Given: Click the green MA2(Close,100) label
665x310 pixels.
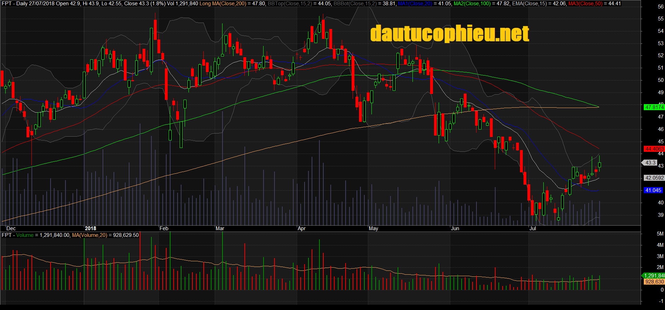Looking at the screenshot, I should 472,4.
